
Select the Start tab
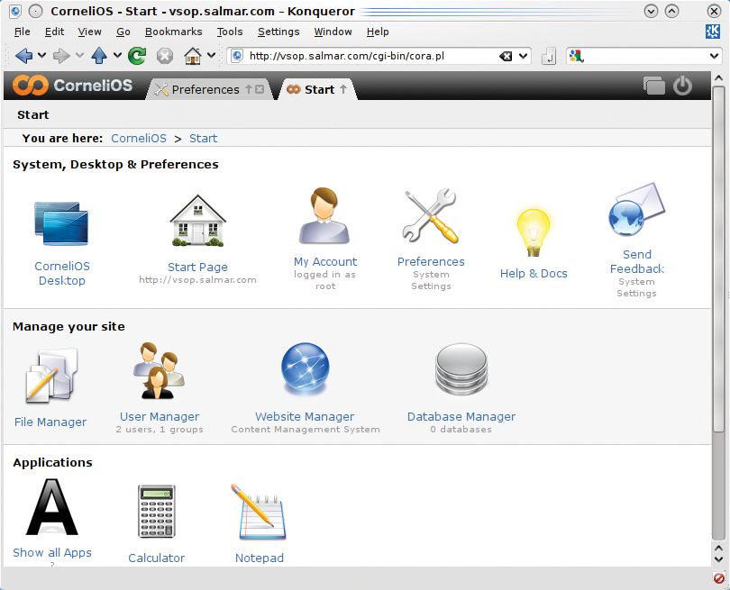317,89
